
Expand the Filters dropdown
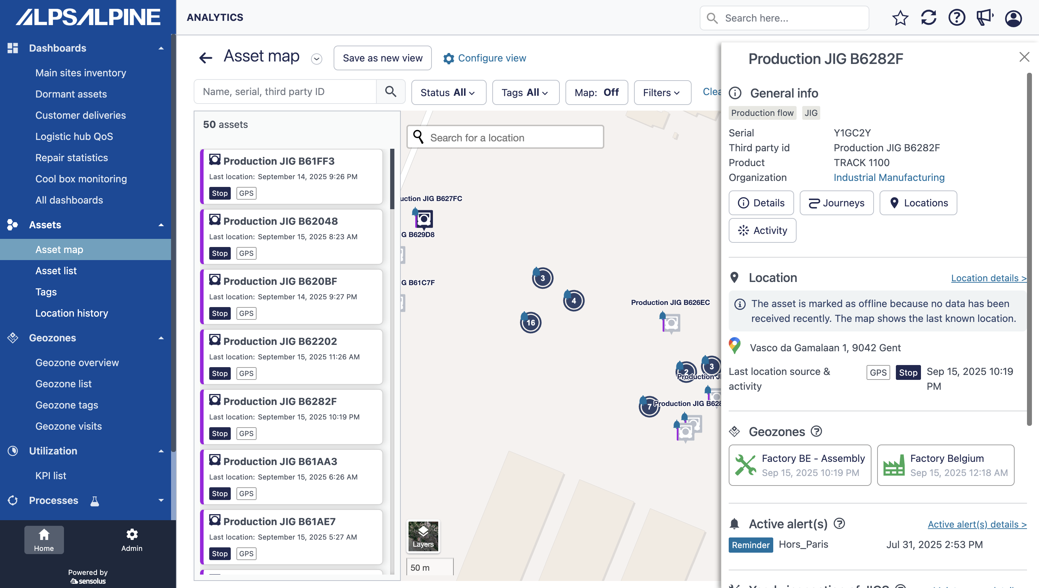pos(662,93)
